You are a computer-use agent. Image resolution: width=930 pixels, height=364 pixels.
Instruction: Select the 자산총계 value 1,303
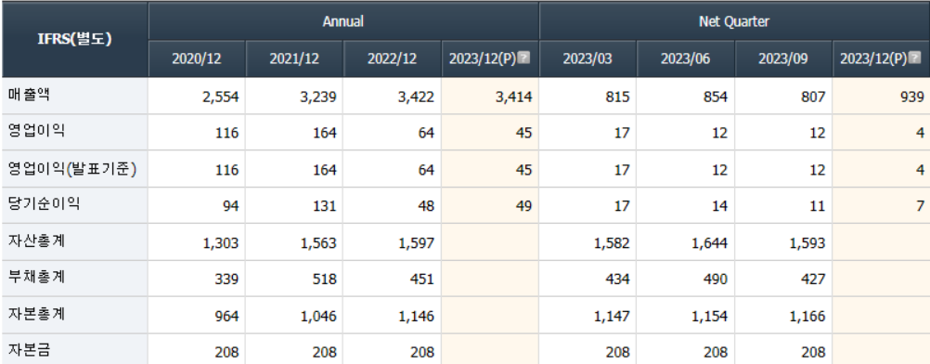tap(221, 243)
